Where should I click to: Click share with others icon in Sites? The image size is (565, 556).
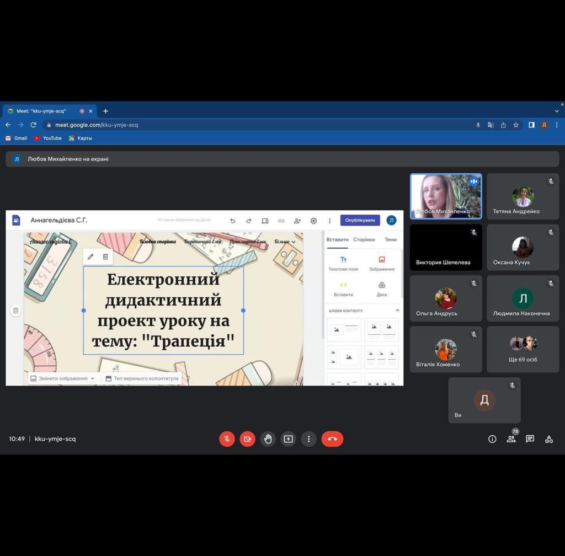297,221
